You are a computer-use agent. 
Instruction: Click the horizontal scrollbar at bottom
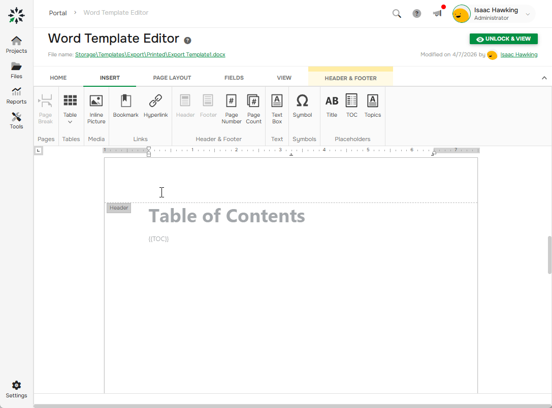point(292,406)
